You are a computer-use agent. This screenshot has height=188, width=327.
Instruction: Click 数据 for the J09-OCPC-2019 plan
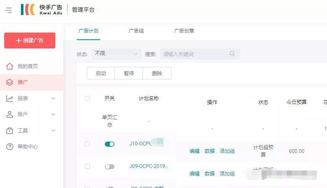click(x=210, y=174)
